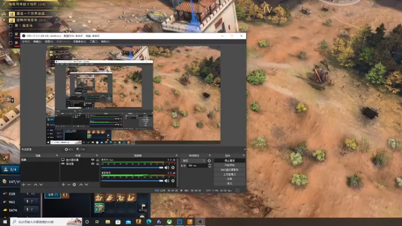This screenshot has width=402, height=226.
Task: Click the 麦克风/Aux volume slider
Action: (132, 168)
